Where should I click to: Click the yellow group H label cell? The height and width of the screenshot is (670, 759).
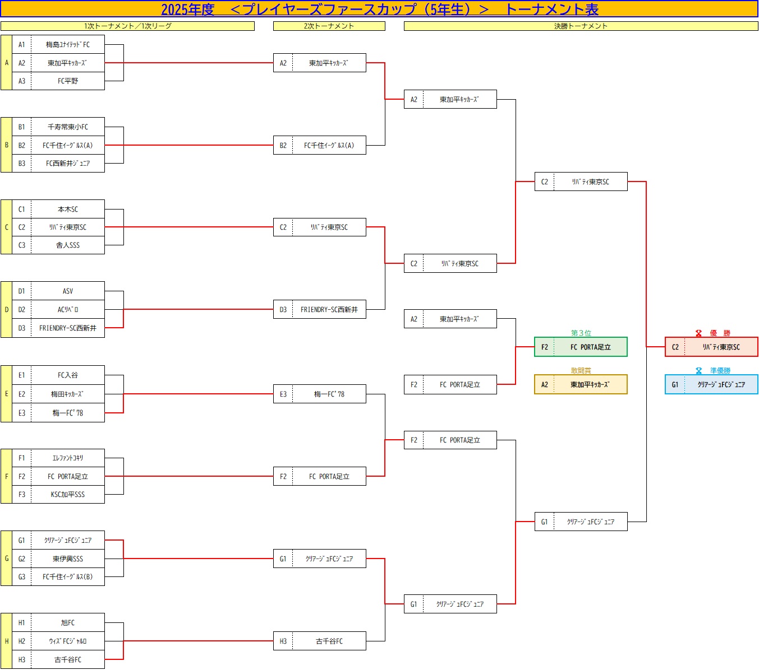[6, 641]
